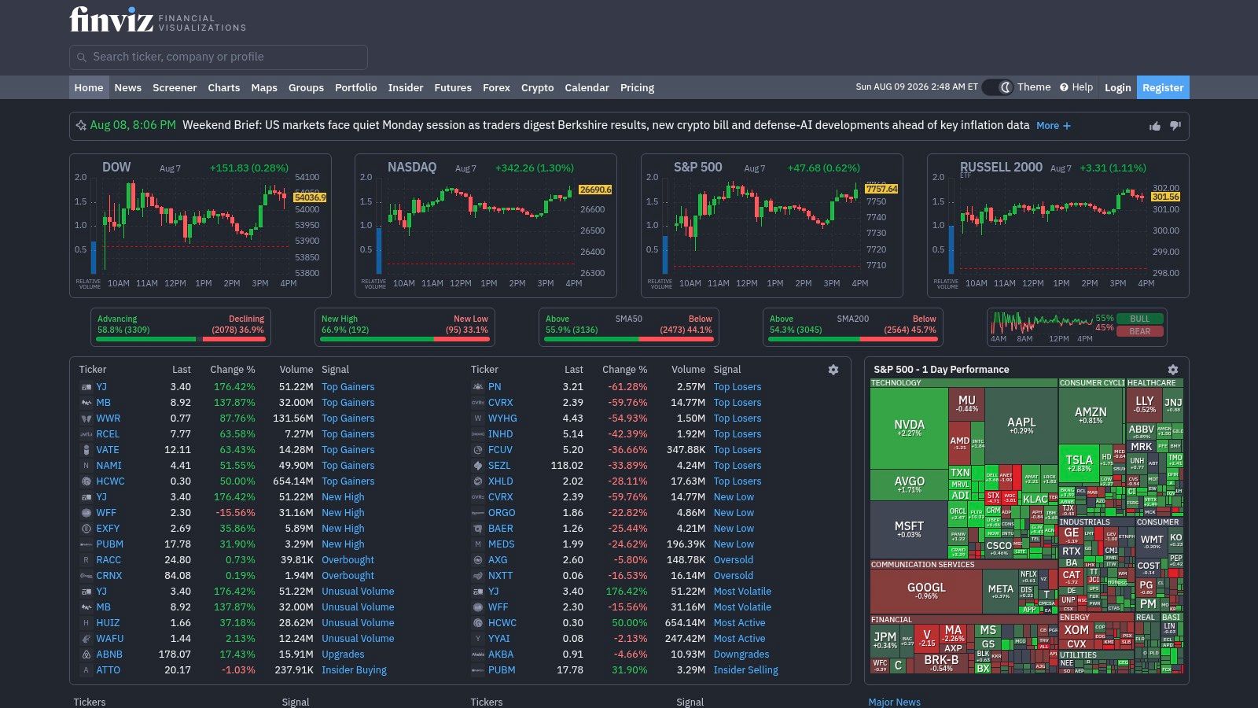Click the icon beside EXFY ticker
The width and height of the screenshot is (1258, 708).
(x=86, y=529)
